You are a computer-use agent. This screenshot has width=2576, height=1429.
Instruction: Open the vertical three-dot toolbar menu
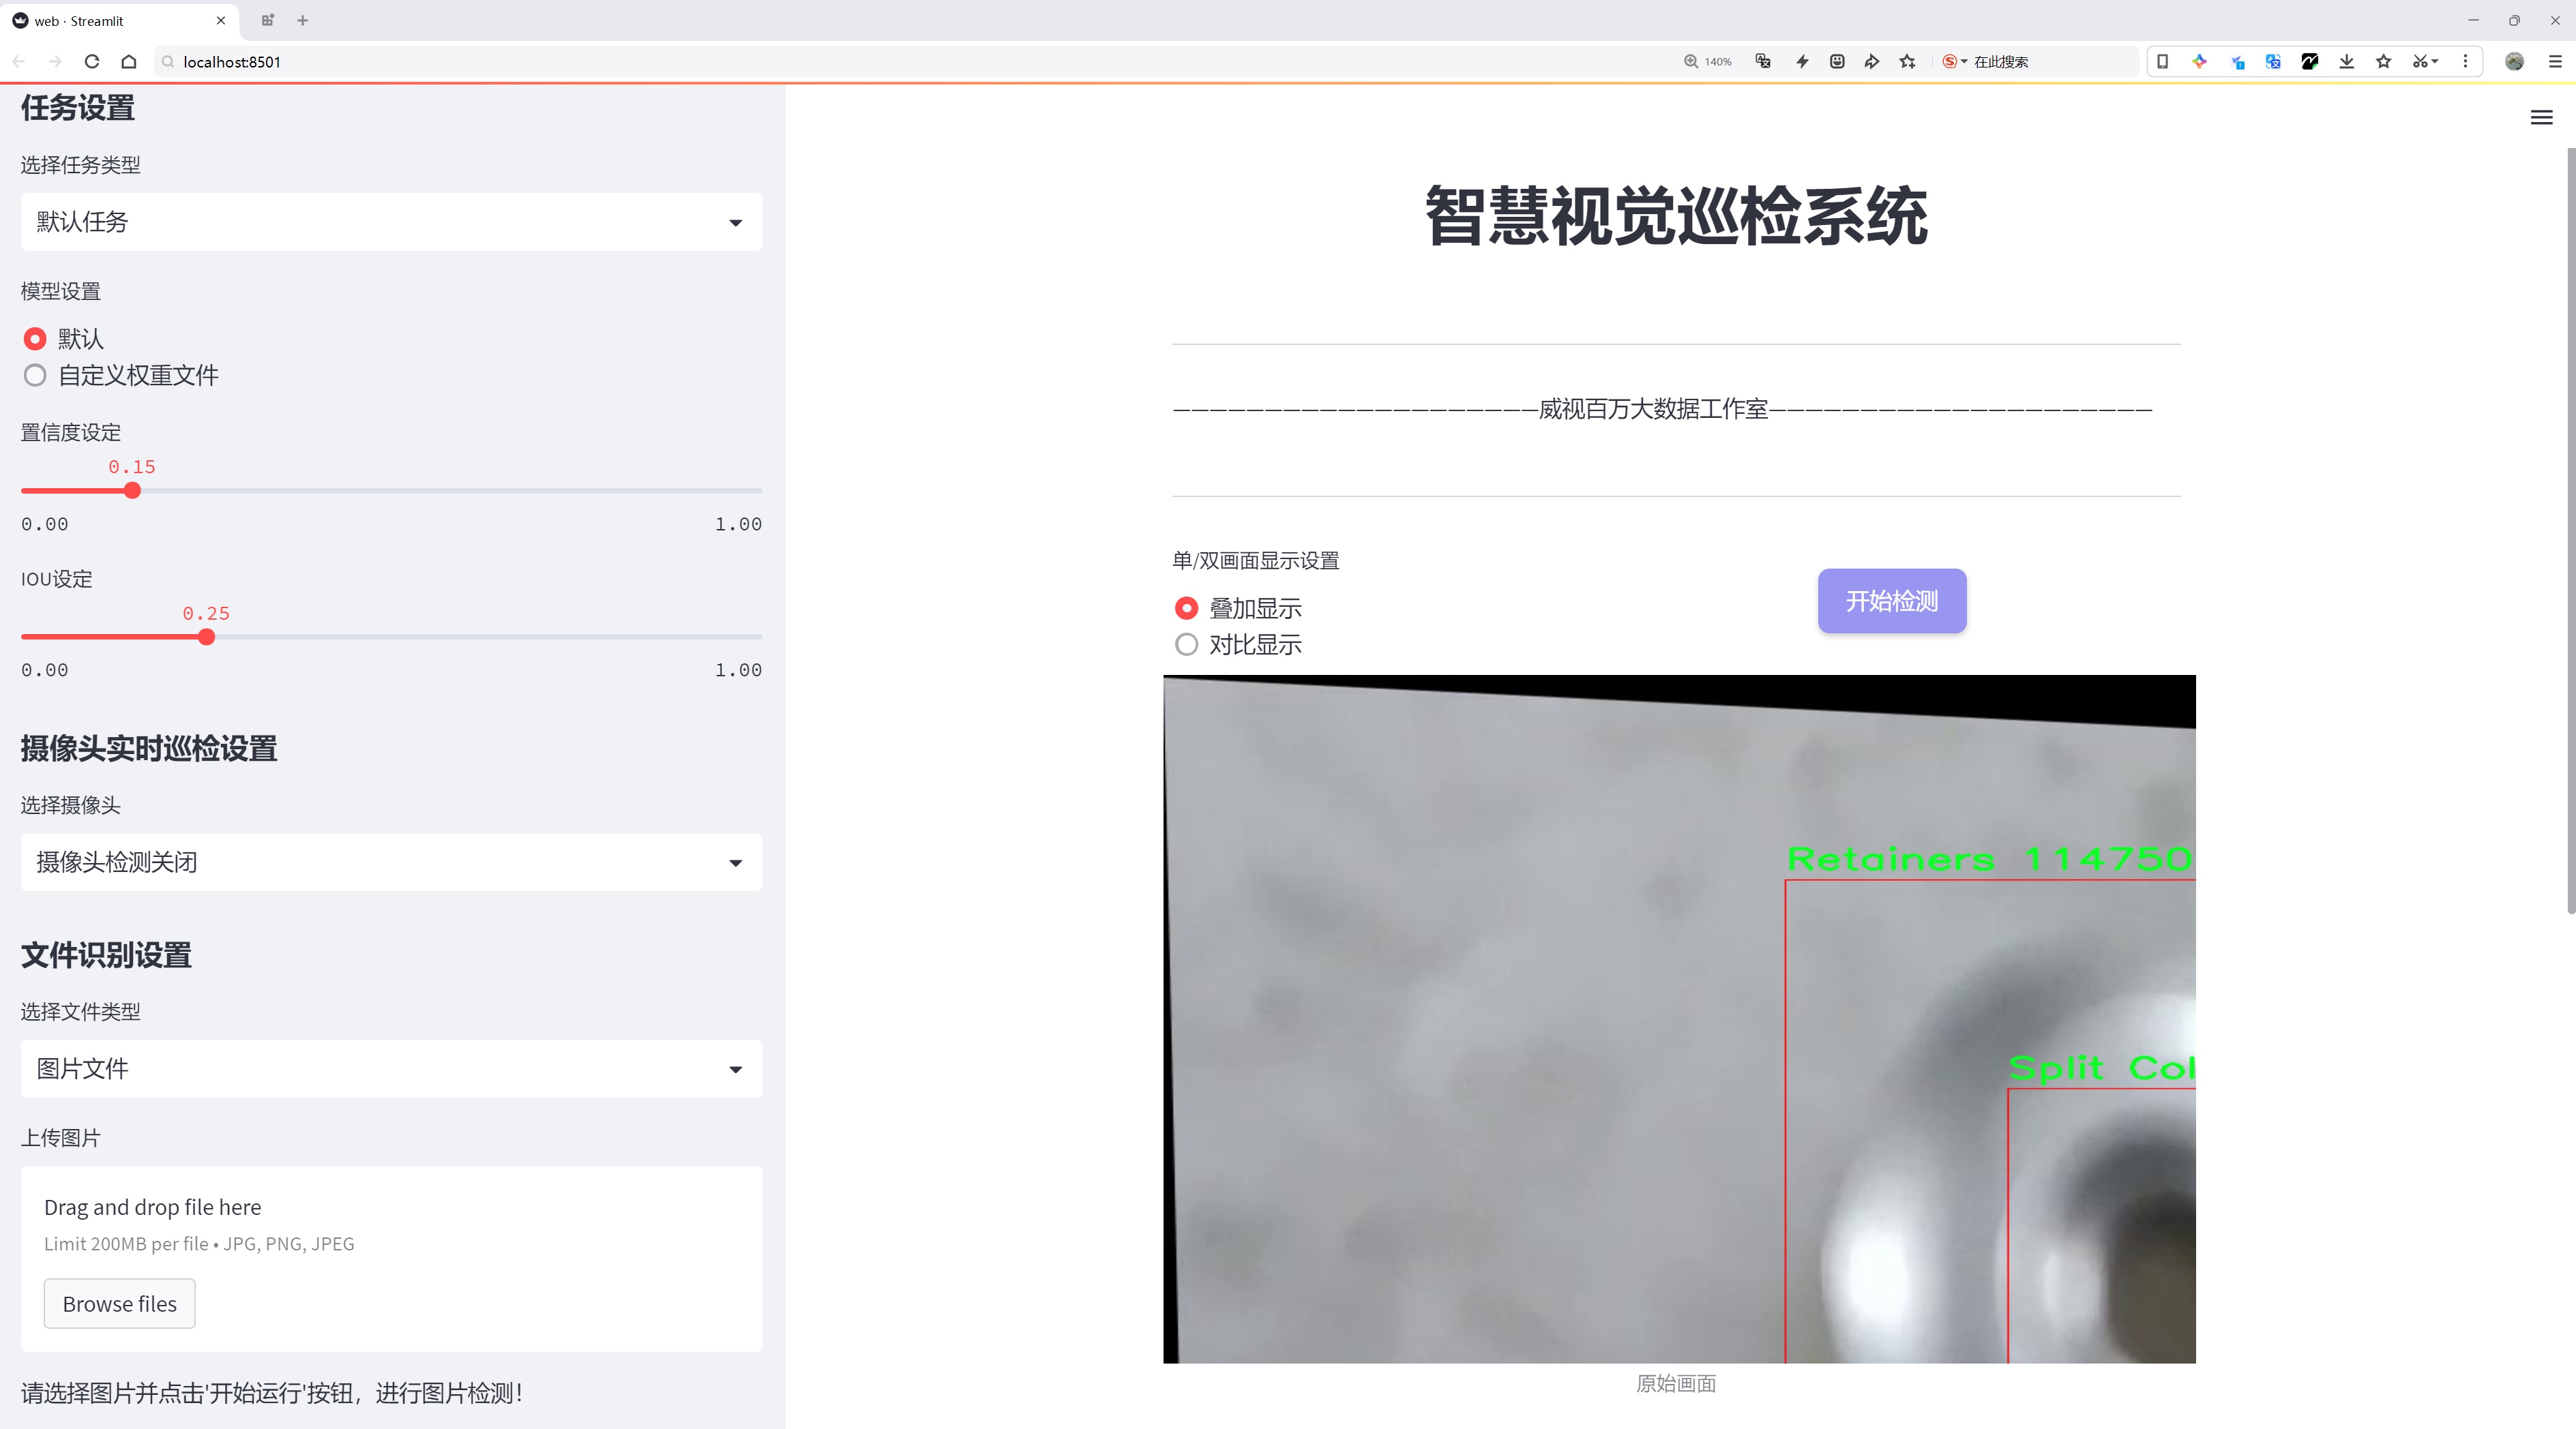(x=2465, y=61)
